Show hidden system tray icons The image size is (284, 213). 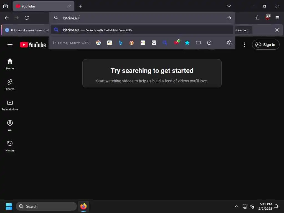(x=236, y=206)
